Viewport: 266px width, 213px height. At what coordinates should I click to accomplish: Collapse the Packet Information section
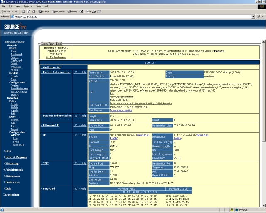[x=57, y=116]
